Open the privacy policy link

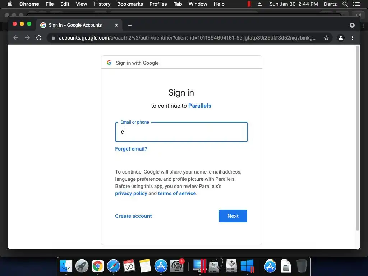coord(131,193)
